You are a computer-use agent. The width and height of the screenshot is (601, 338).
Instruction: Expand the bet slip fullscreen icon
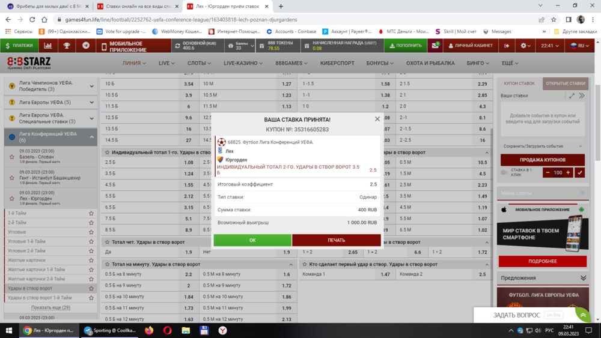[x=572, y=95]
